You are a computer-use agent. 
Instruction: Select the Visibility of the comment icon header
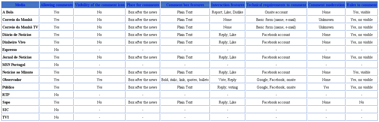pos(100,5)
